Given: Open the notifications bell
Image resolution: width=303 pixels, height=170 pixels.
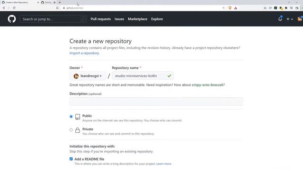Looking at the screenshot, I should pyautogui.click(x=280, y=19).
